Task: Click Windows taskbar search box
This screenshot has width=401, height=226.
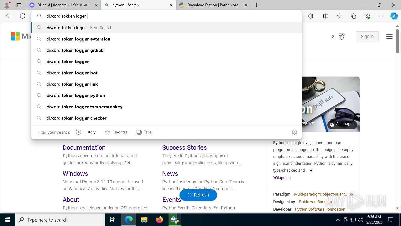Action: (x=60, y=220)
